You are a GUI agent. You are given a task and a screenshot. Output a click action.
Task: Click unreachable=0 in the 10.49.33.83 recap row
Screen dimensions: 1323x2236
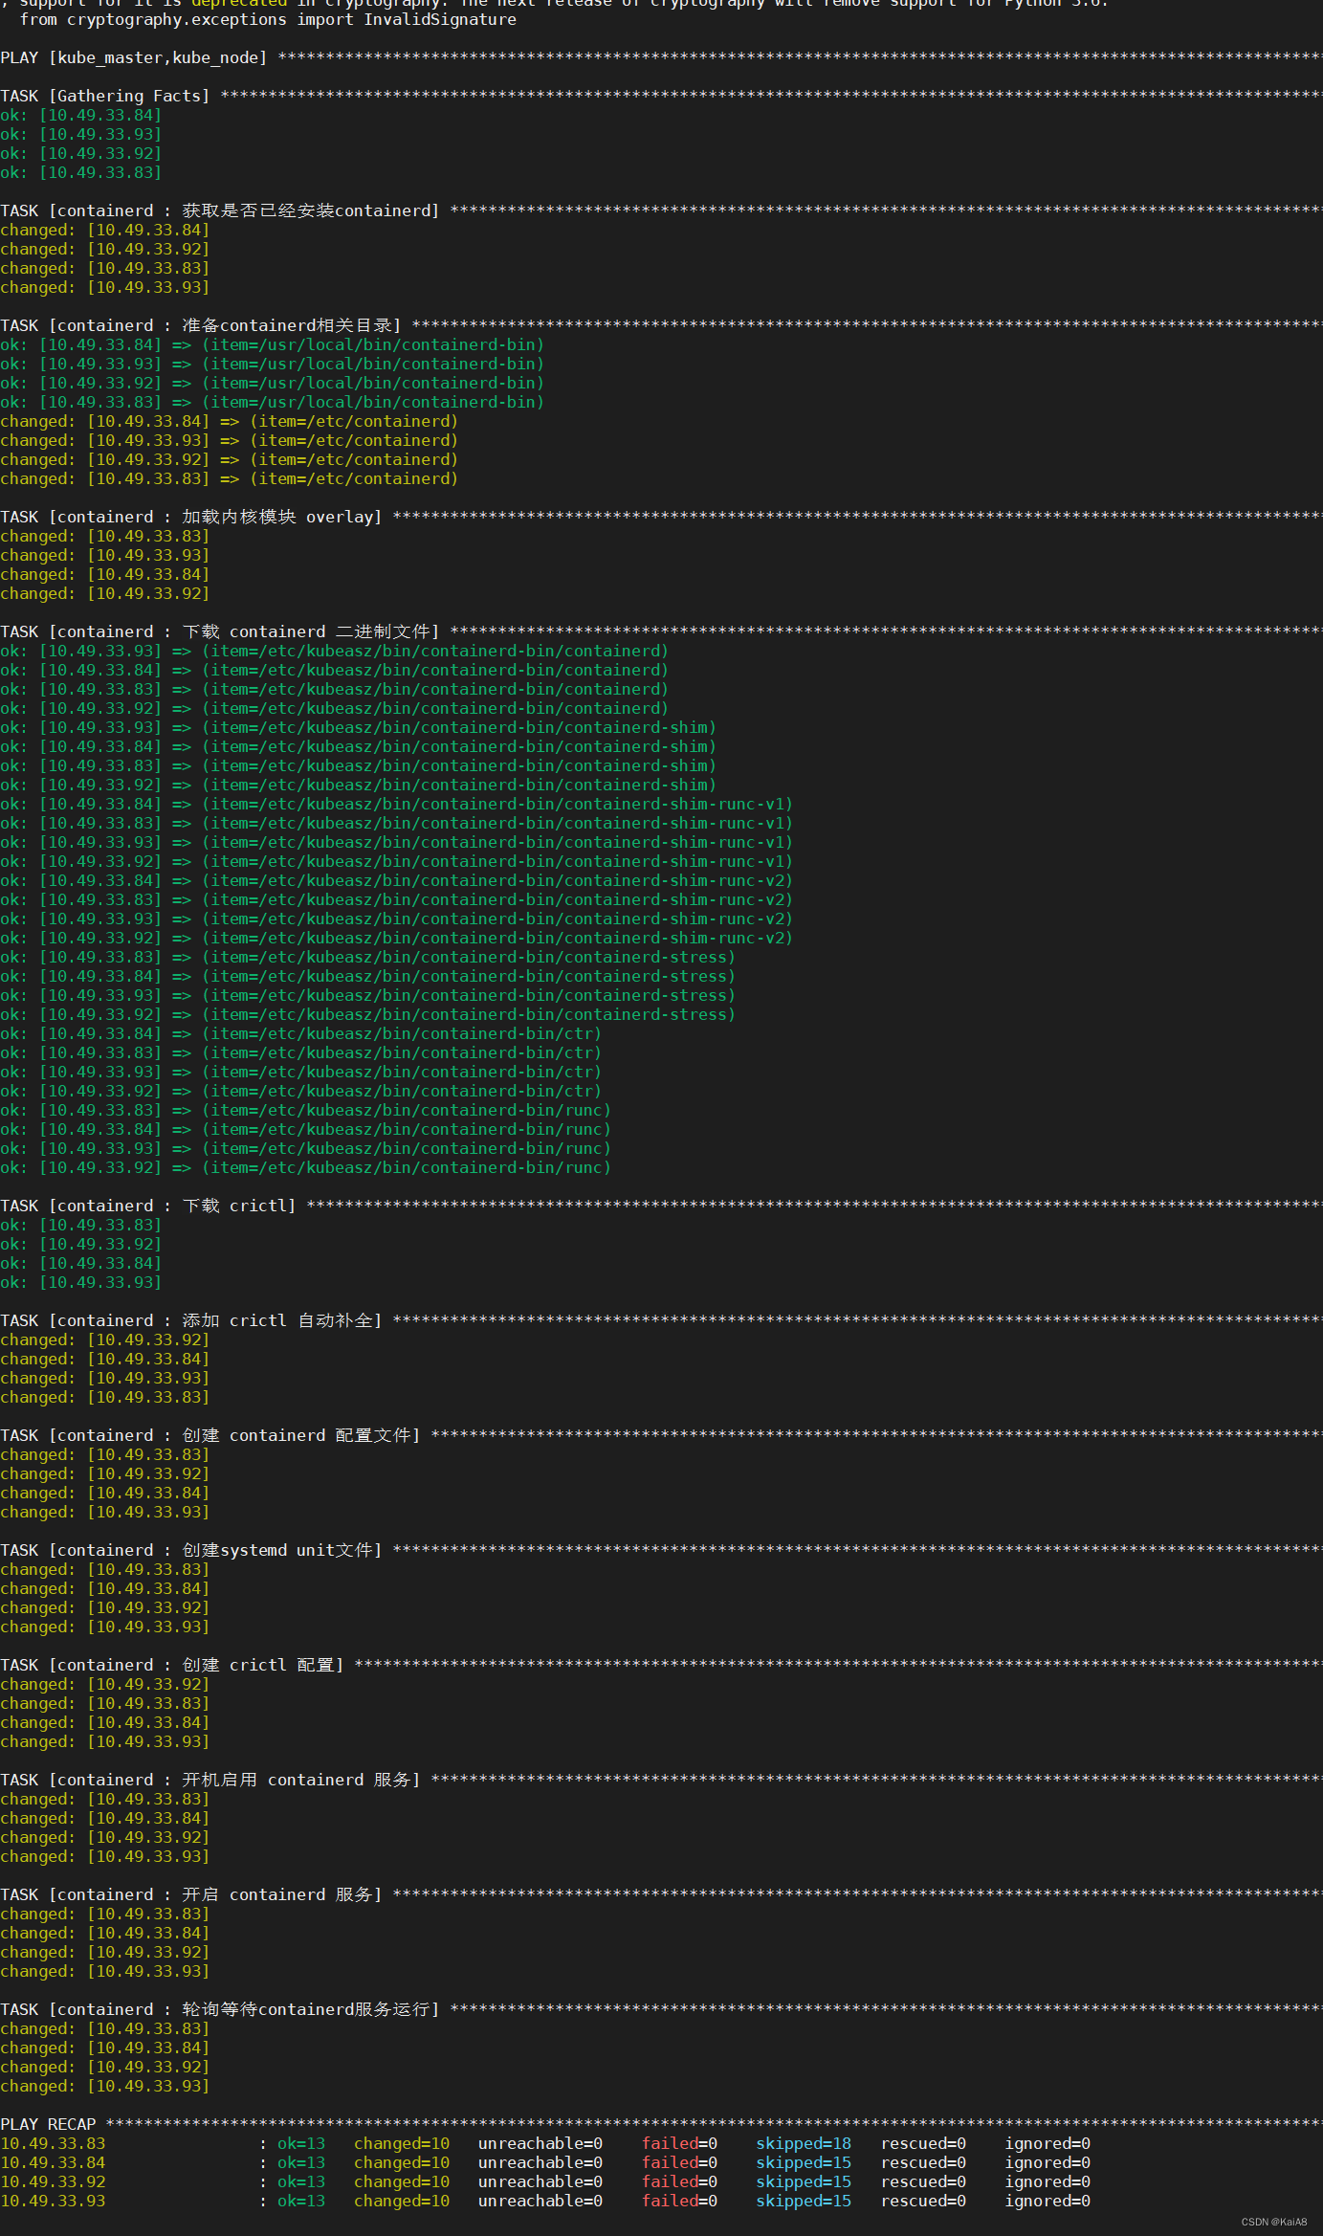click(x=540, y=2143)
